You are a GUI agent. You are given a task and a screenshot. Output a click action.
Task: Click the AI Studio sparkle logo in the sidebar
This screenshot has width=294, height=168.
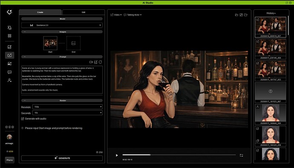coord(9,12)
